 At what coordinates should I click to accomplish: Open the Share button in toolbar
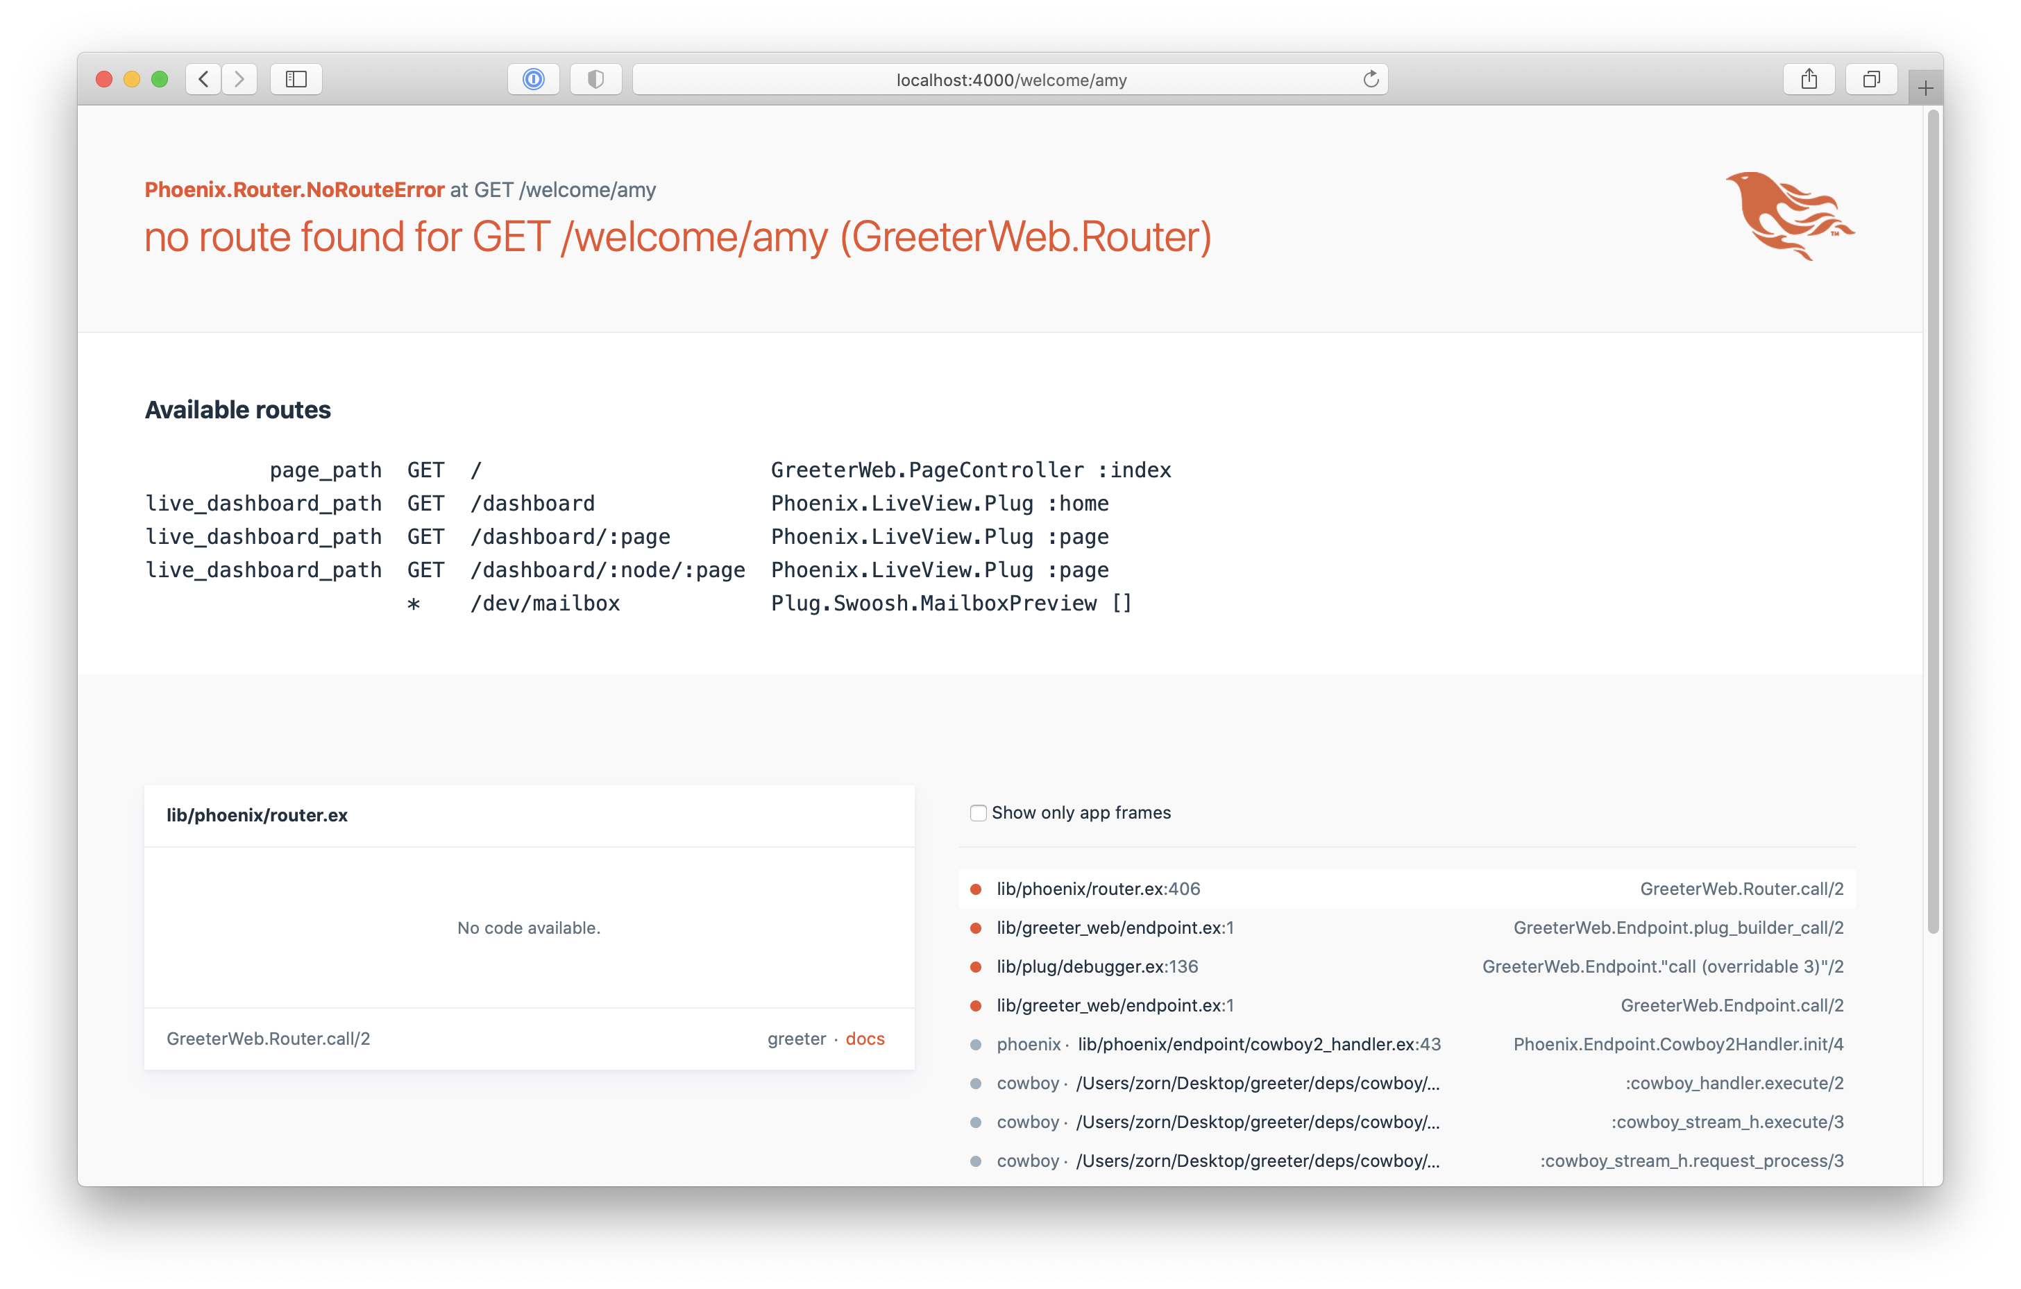(1809, 80)
